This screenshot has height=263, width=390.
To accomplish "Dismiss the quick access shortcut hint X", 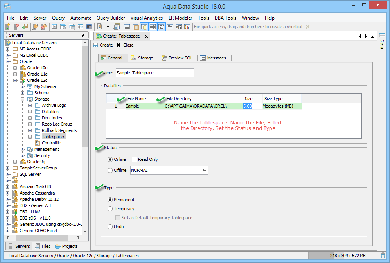I will click(308, 27).
